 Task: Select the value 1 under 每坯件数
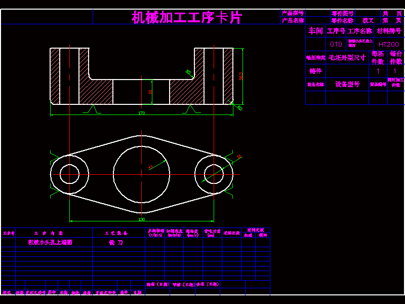378,71
